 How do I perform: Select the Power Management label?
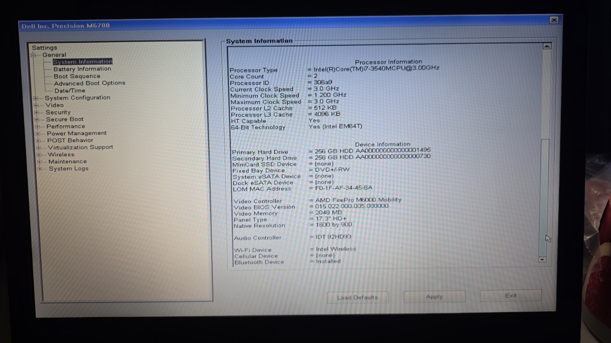point(77,133)
